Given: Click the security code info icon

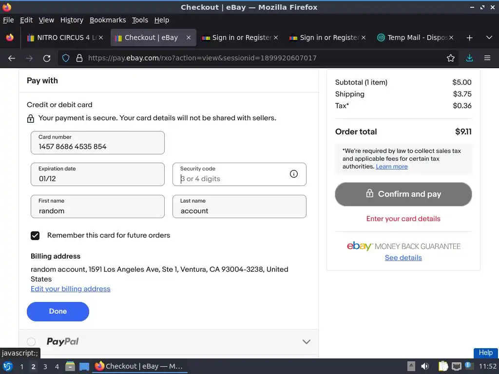Looking at the screenshot, I should tap(294, 174).
